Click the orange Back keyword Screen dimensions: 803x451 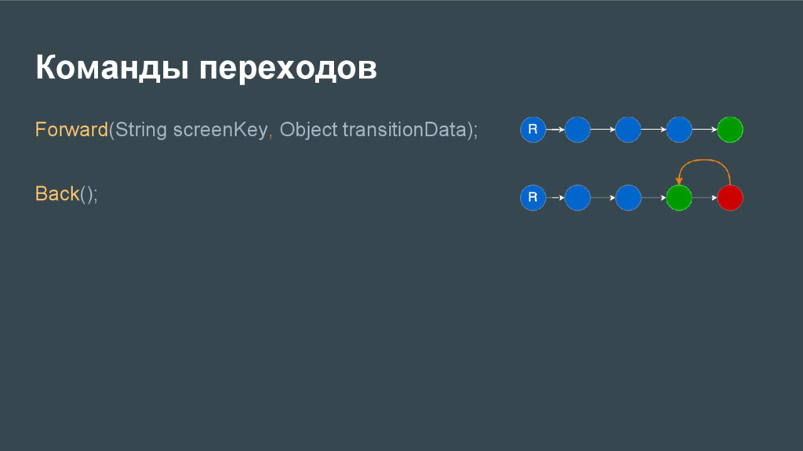[x=57, y=194]
